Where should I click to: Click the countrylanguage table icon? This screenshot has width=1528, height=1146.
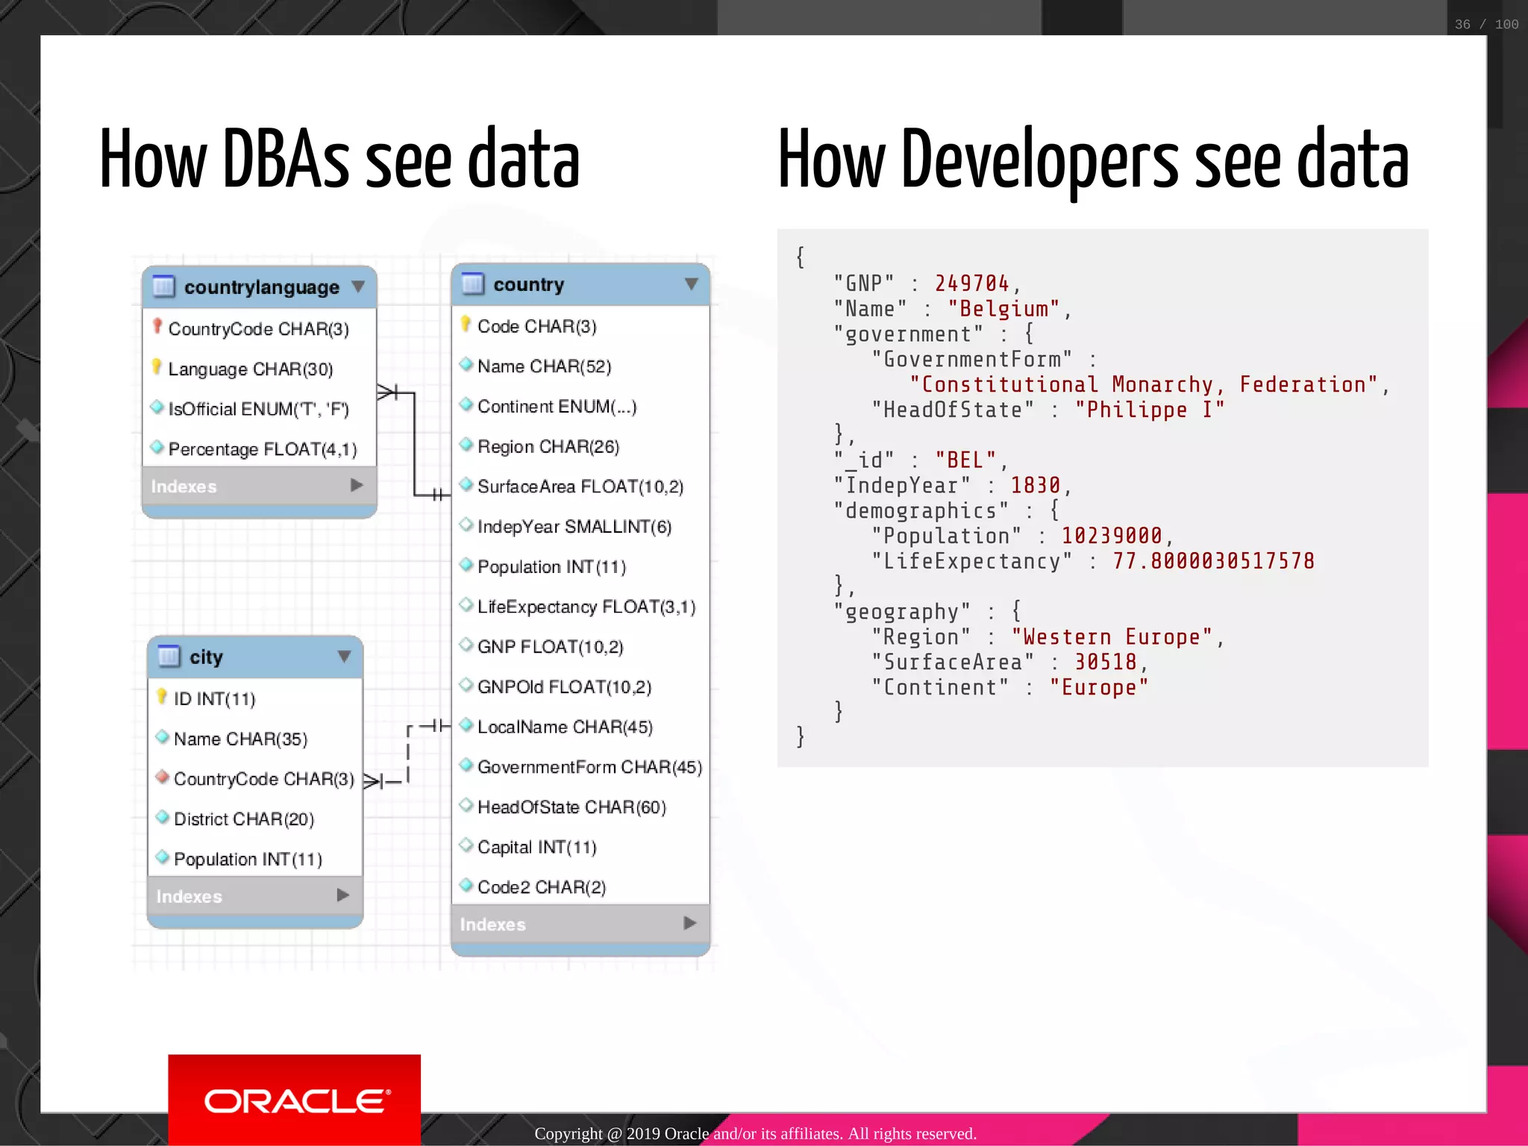tap(163, 286)
